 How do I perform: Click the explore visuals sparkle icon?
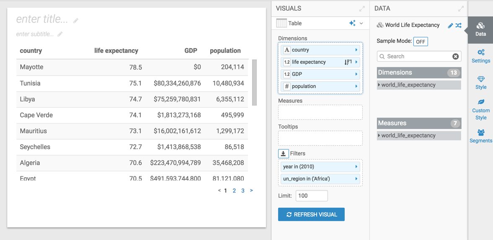coord(352,23)
